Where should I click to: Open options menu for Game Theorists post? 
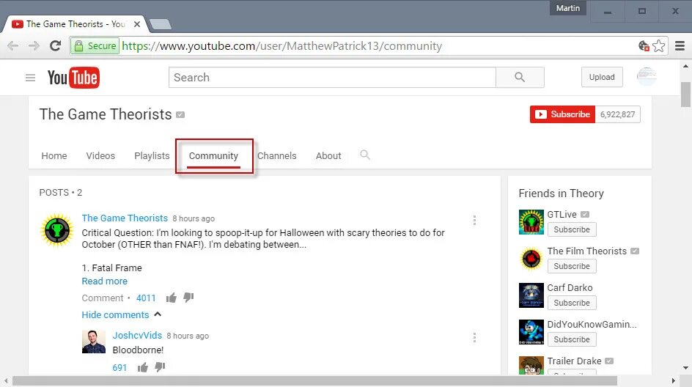(x=474, y=220)
